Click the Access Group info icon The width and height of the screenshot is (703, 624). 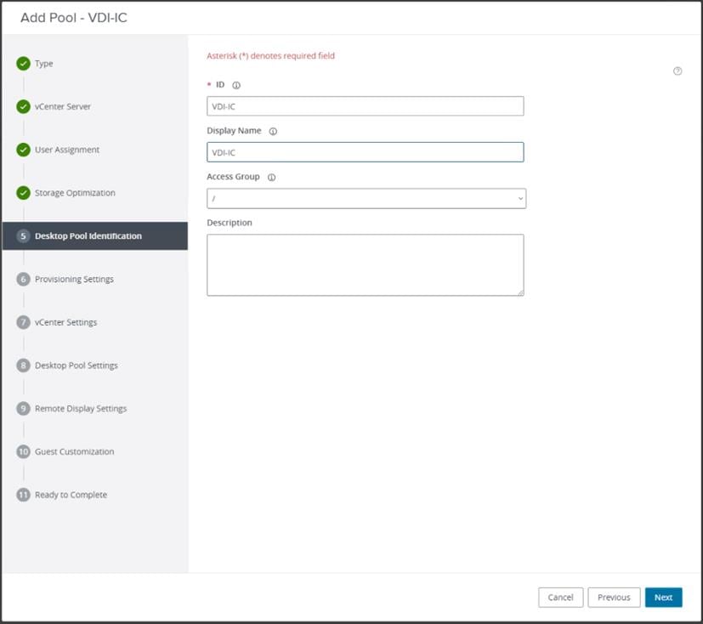click(x=271, y=178)
